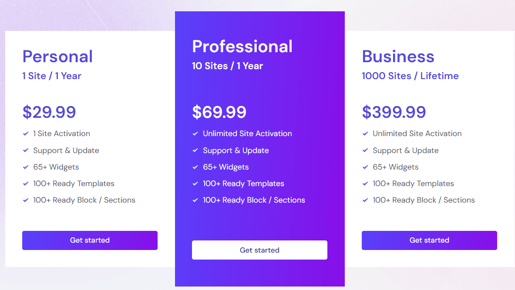Click the checkmark beside Business's 'Support & Update'
The height and width of the screenshot is (290, 515).
pyautogui.click(x=365, y=150)
